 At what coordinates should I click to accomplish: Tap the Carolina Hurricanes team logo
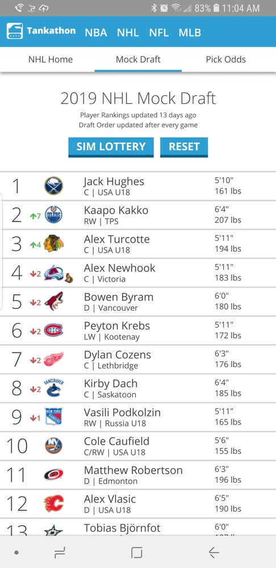click(53, 474)
